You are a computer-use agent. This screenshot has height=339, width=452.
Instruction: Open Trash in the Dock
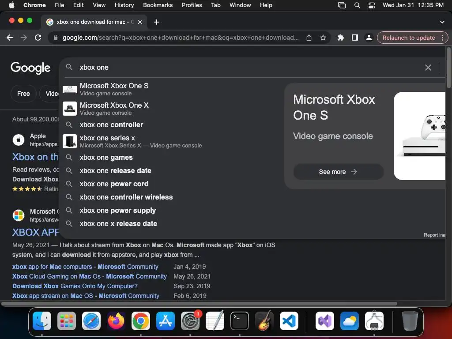[x=410, y=321]
